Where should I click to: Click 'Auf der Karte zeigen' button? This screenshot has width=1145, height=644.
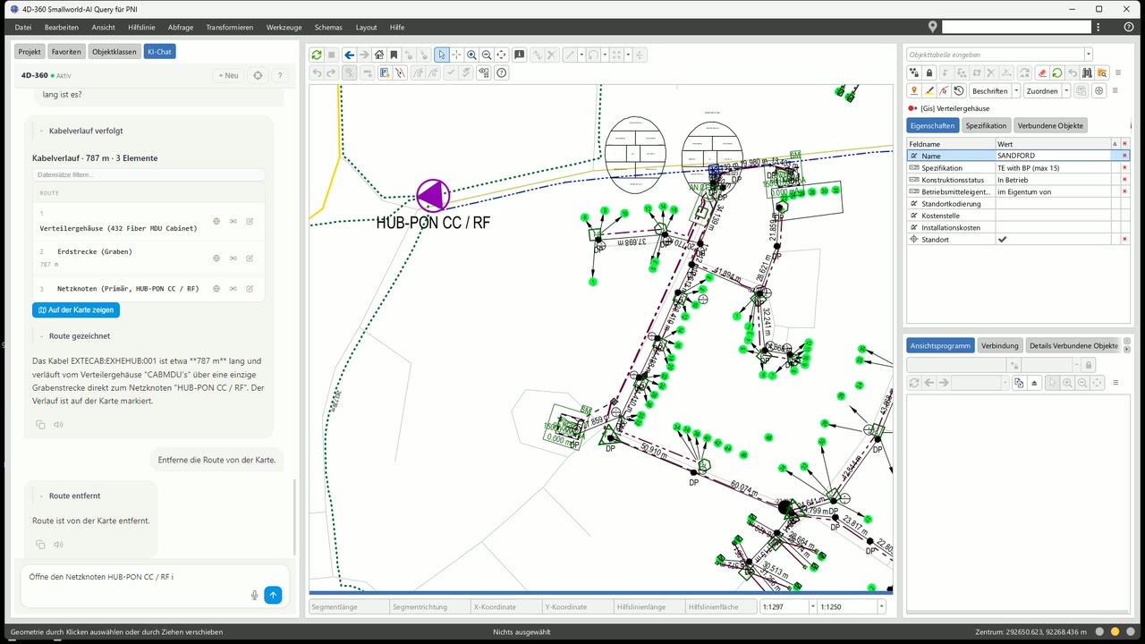[x=76, y=309]
